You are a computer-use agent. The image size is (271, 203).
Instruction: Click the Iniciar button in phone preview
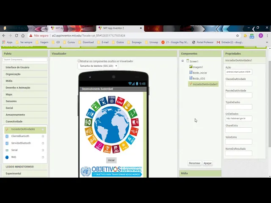click(x=111, y=160)
